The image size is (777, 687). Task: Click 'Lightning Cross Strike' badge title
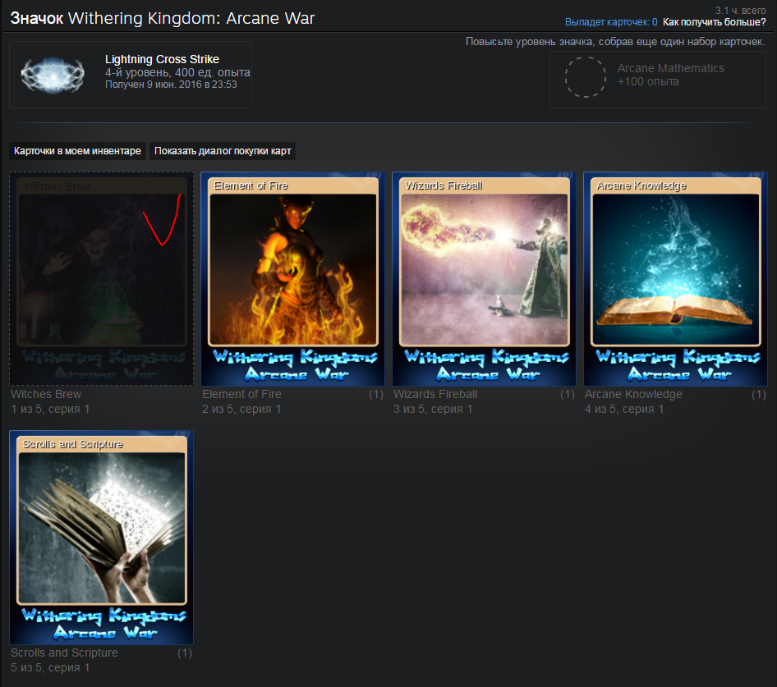[162, 59]
